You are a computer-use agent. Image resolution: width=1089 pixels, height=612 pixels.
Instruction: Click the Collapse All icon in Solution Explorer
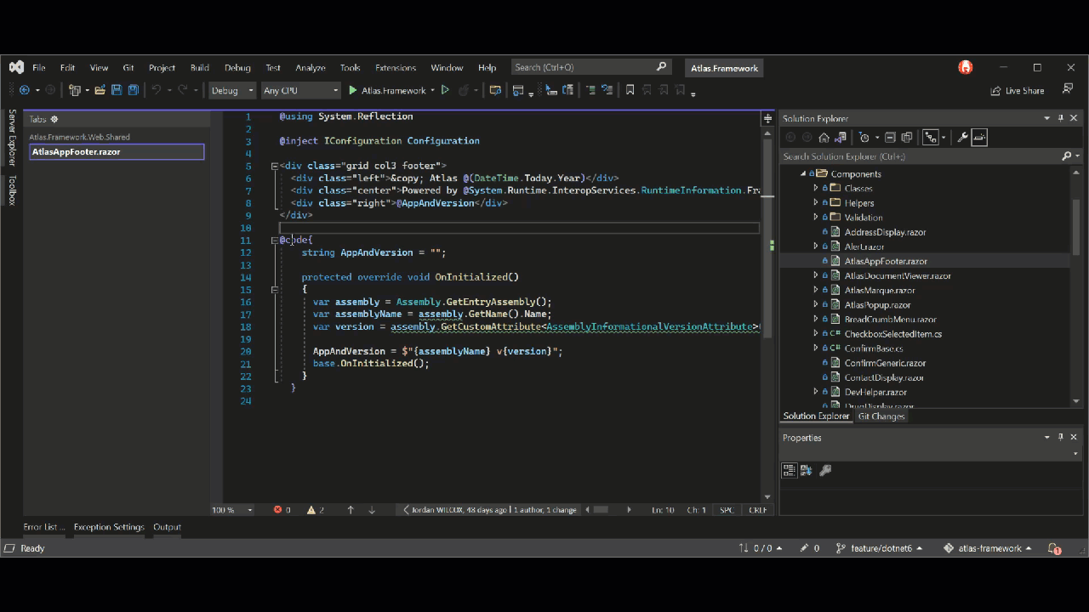point(890,138)
